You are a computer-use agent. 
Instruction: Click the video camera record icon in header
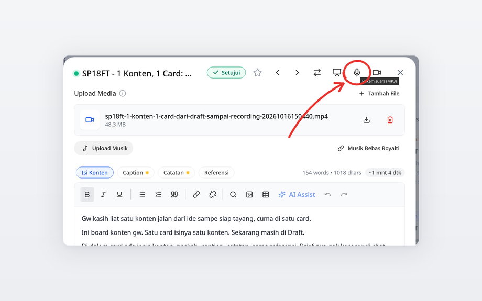[x=377, y=72]
